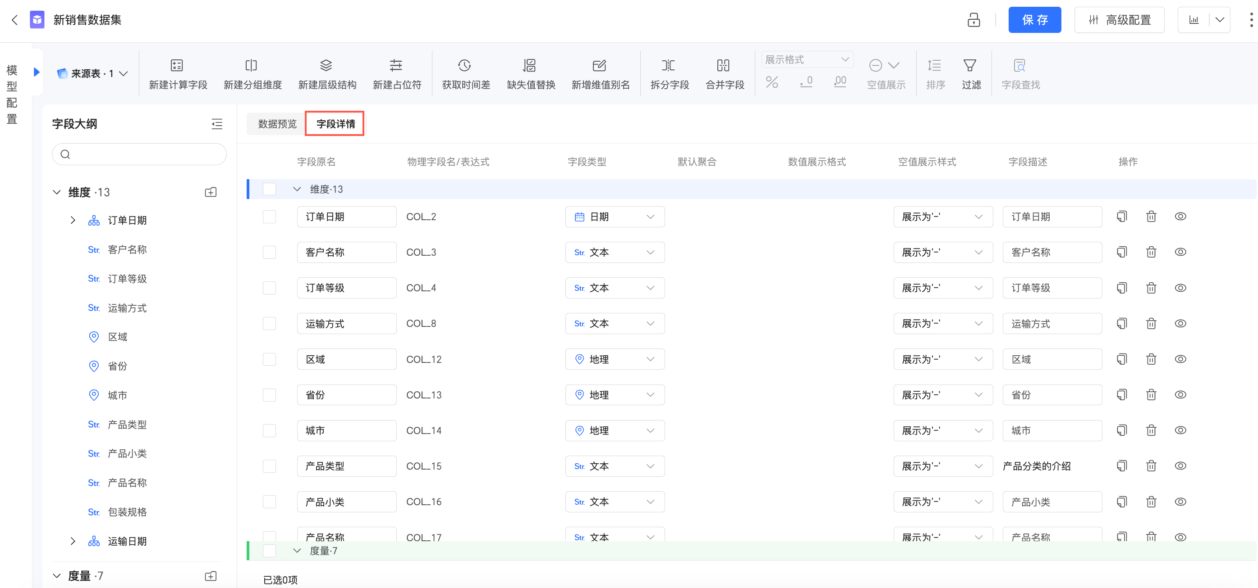The height and width of the screenshot is (588, 1258).
Task: Toggle visibility of 省份 field
Action: (1180, 395)
